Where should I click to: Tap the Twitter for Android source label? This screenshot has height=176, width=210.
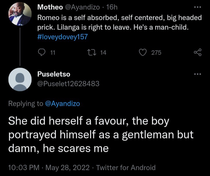[126, 168]
